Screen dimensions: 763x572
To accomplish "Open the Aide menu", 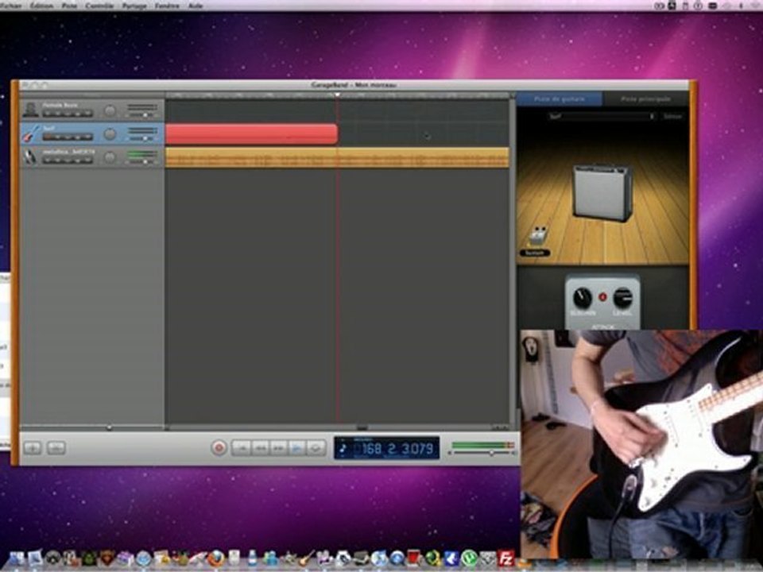I will (x=196, y=6).
